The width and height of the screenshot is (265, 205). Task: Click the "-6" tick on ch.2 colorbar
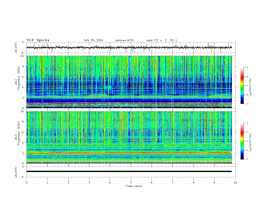(x=247, y=150)
